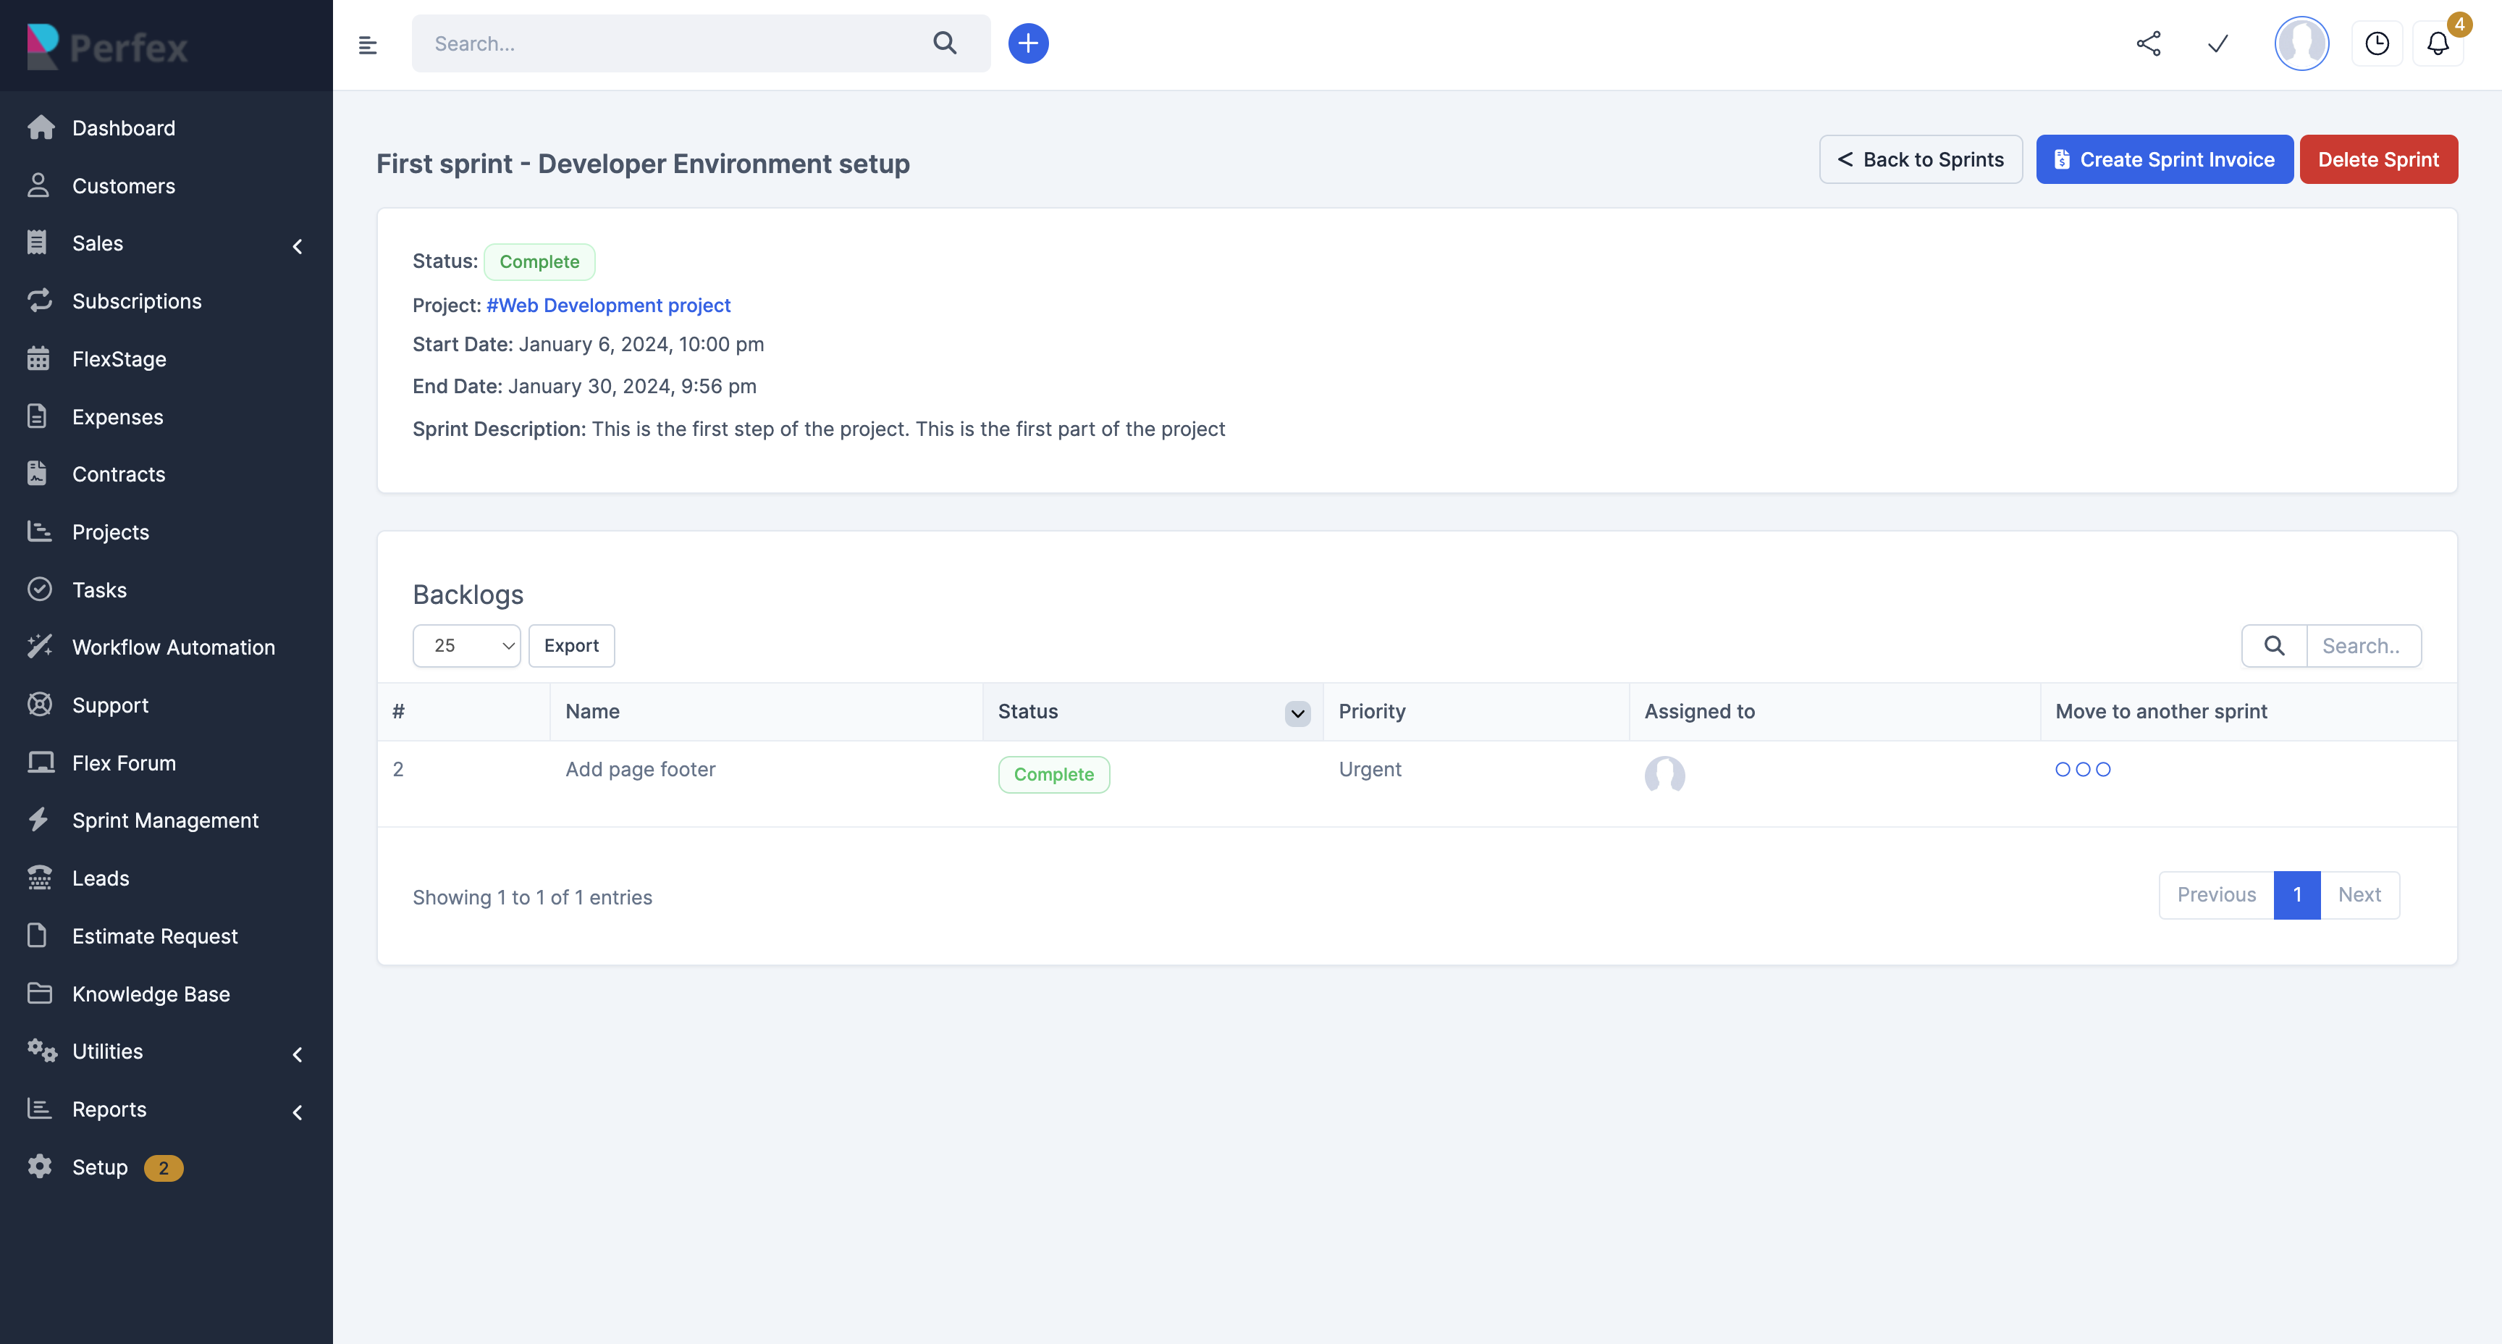Click the backlogs Search.. input field
This screenshot has width=2502, height=1344.
point(2363,645)
